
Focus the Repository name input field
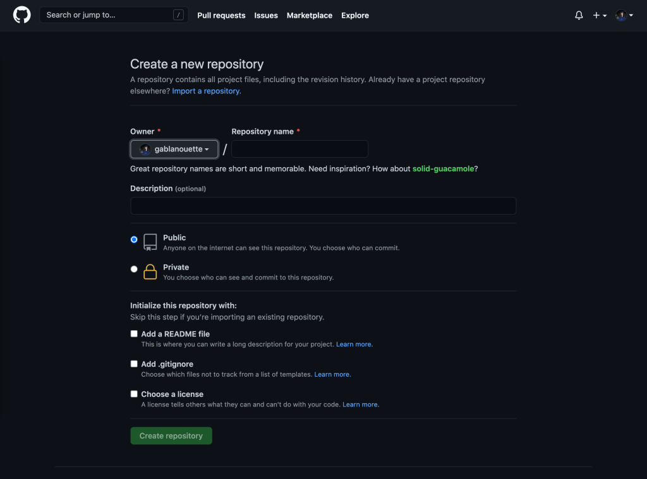click(299, 150)
